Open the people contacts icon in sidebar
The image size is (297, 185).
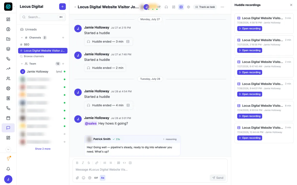pyautogui.click(x=8, y=78)
